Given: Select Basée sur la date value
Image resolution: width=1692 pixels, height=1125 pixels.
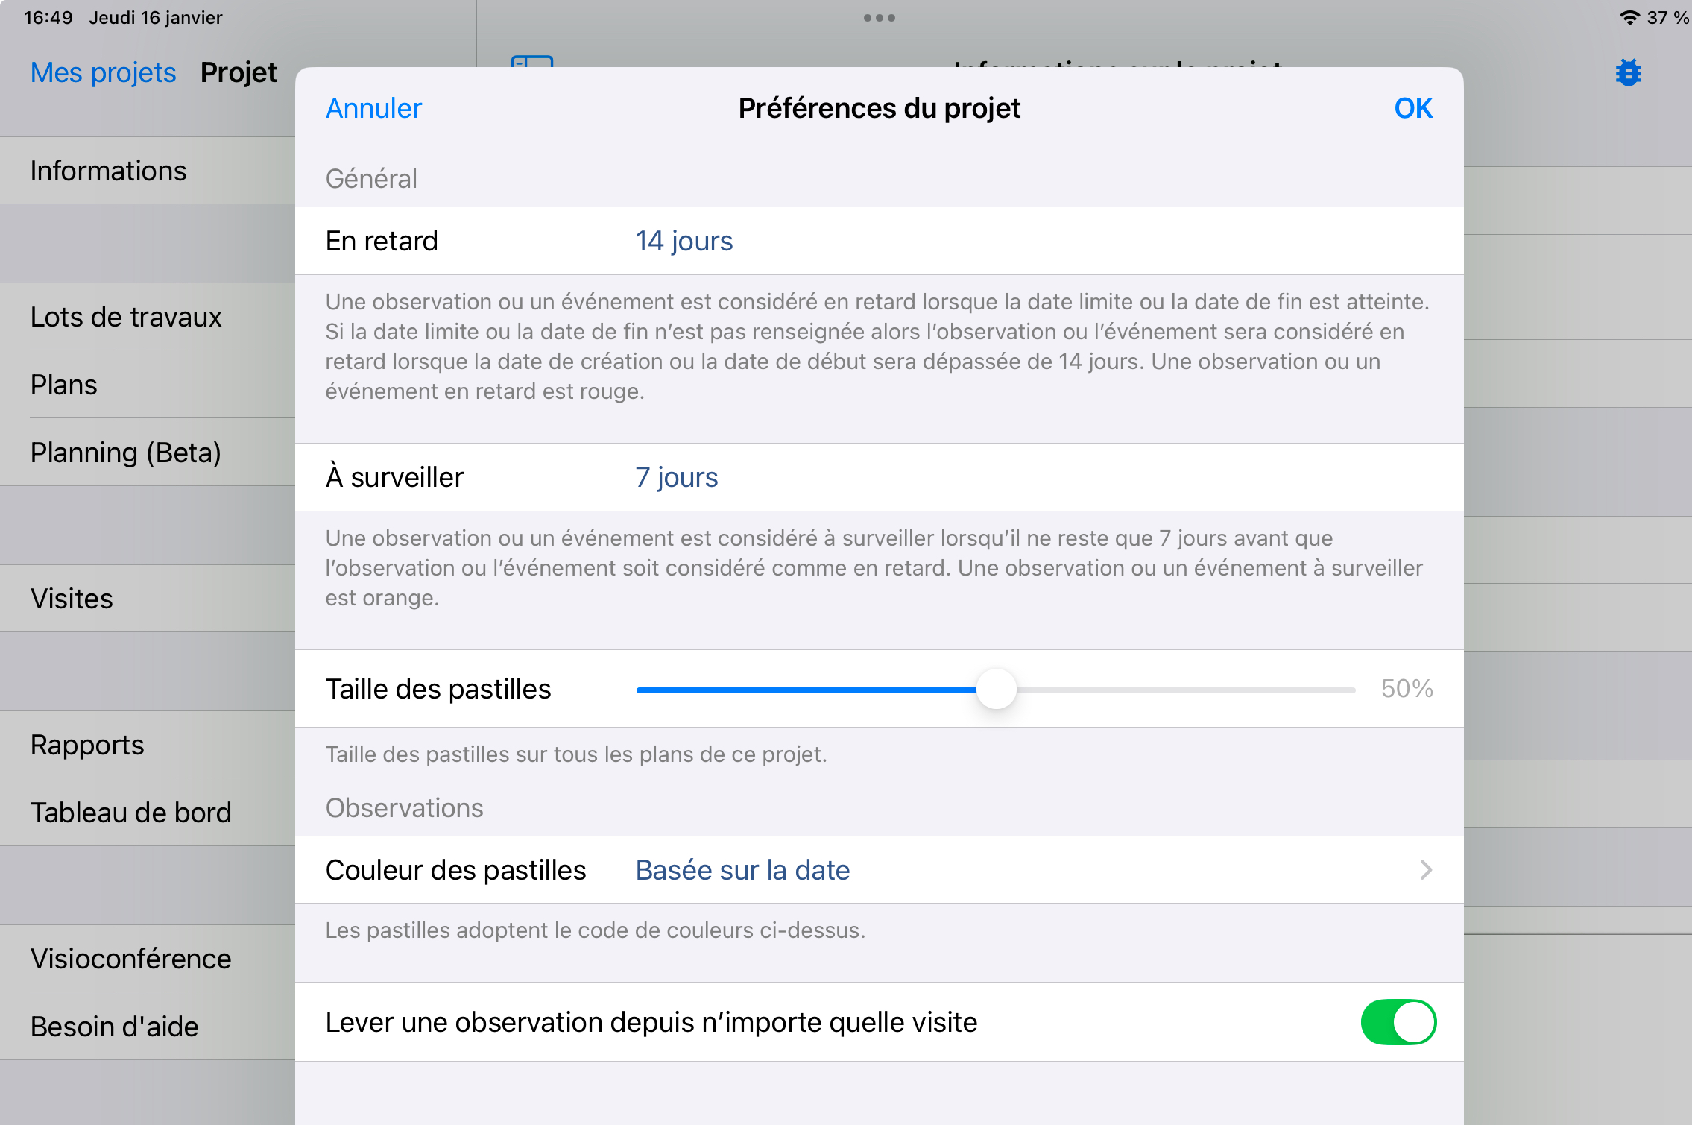Looking at the screenshot, I should (742, 870).
